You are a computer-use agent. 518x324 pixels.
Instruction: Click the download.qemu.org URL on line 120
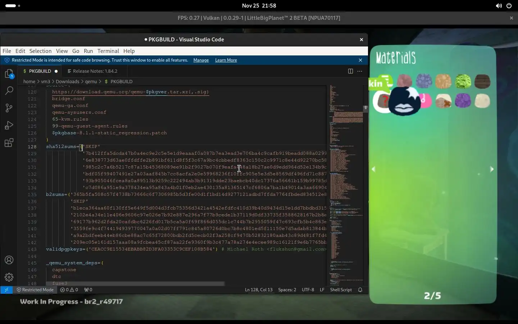click(x=130, y=92)
